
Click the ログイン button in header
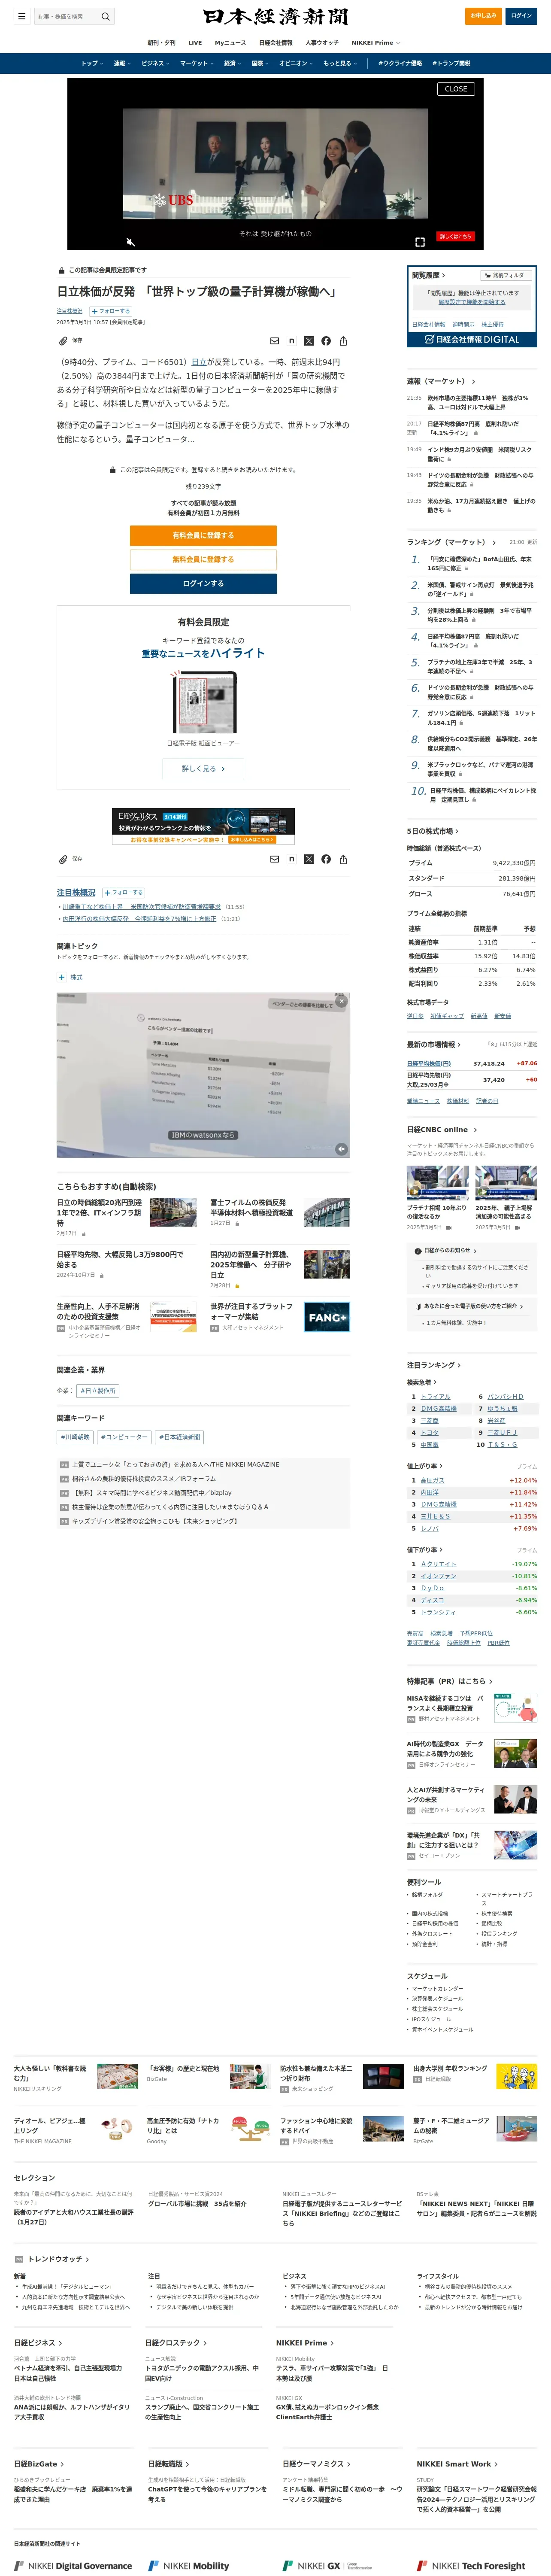coord(521,16)
